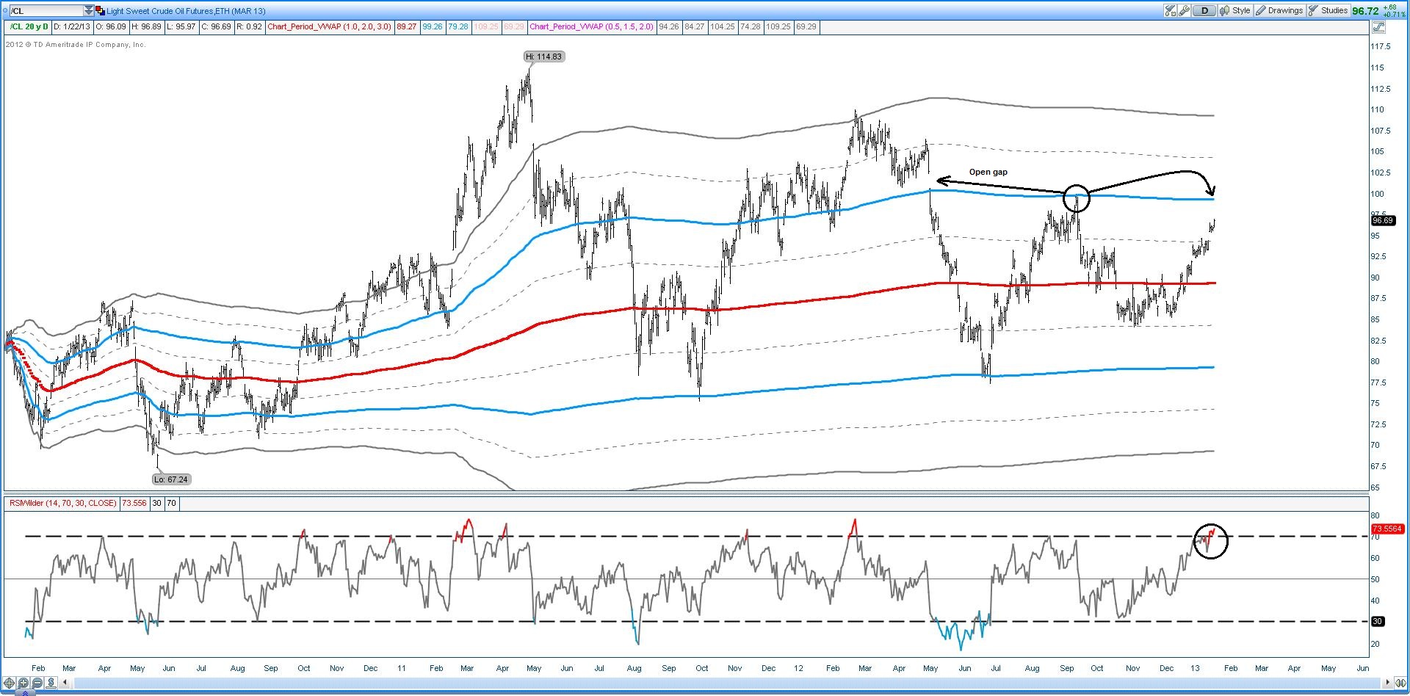Viewport: 1410px width, 696px height.
Task: Click the 73.556 RSI value in study header
Action: (134, 504)
